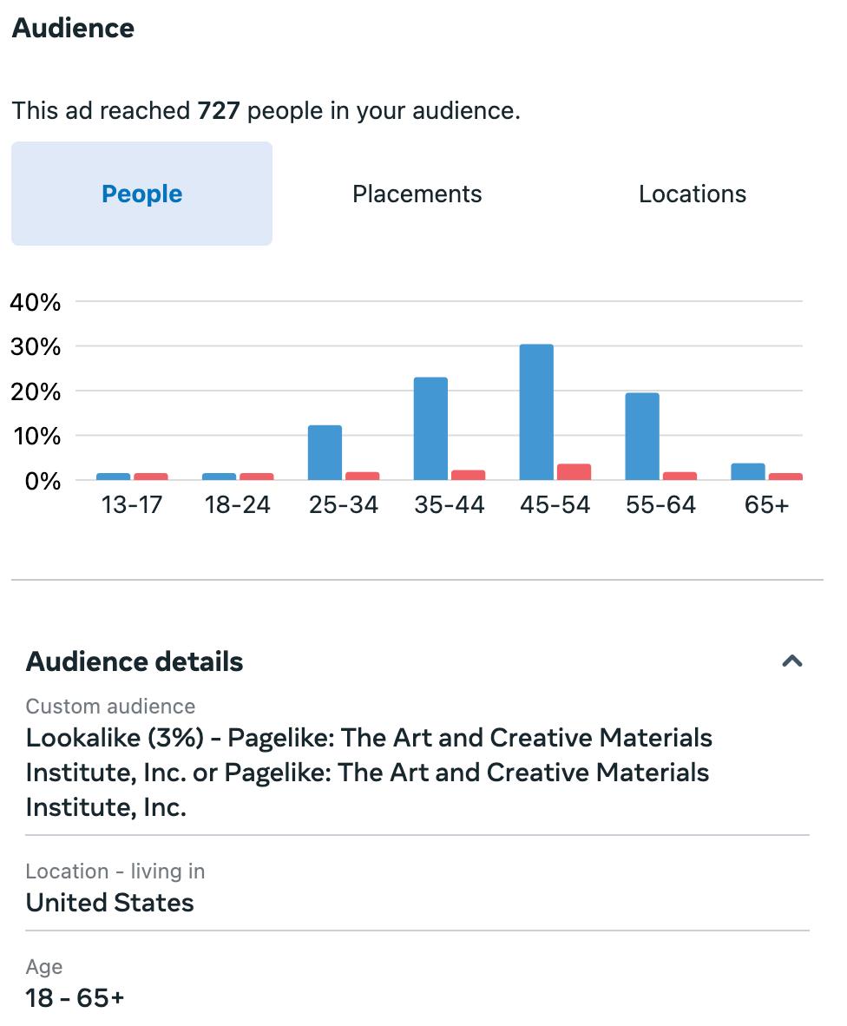Viewport: 847px width, 1026px height.
Task: Click the 18 - 65+ age value
Action: pos(75,998)
